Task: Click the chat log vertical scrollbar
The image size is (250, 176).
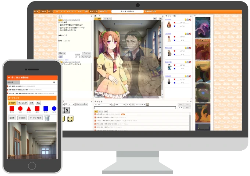Action: pos(190,122)
